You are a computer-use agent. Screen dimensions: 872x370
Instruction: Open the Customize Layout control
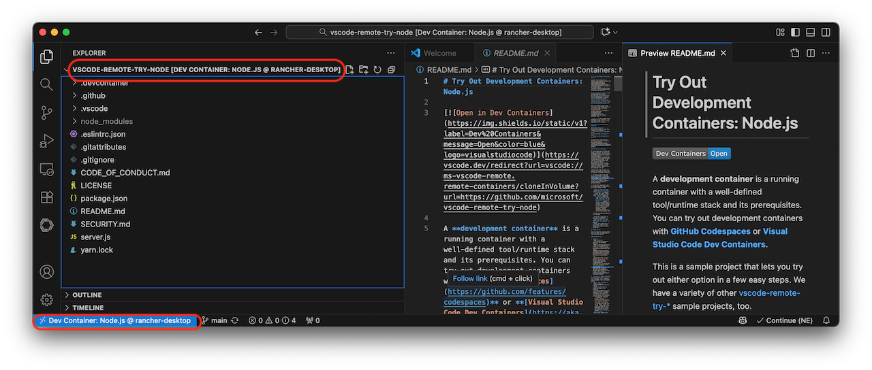[x=781, y=32]
